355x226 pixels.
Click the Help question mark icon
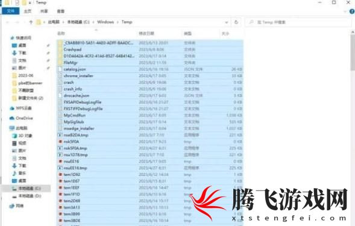point(352,11)
